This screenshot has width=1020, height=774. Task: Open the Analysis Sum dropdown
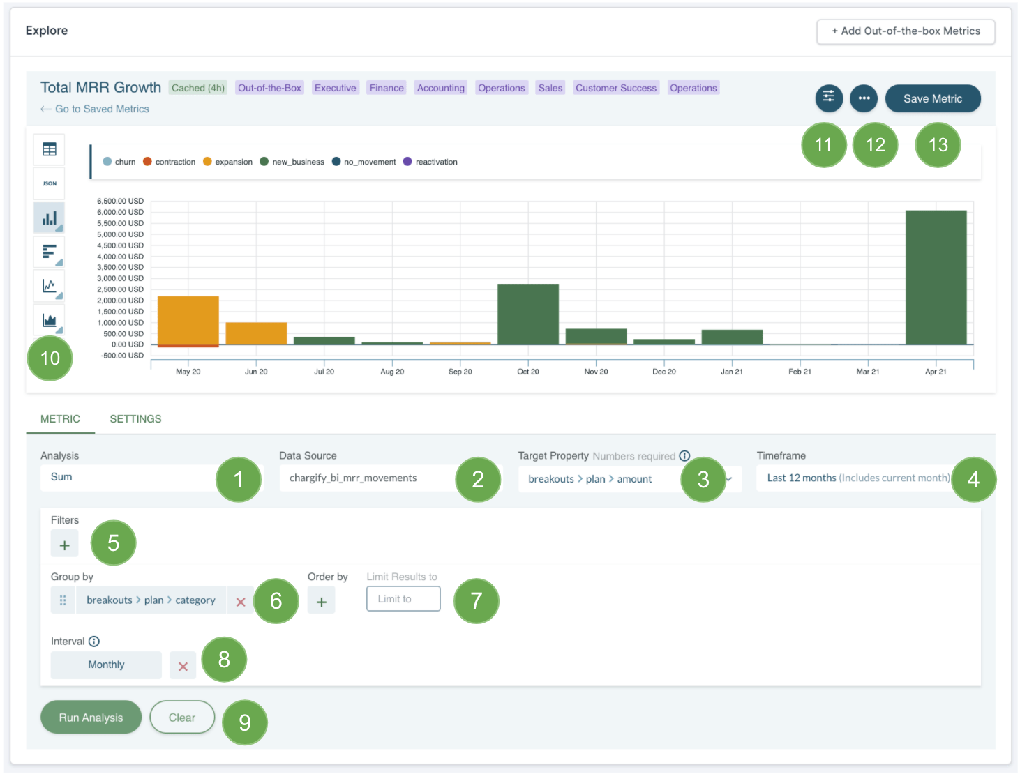pos(133,478)
